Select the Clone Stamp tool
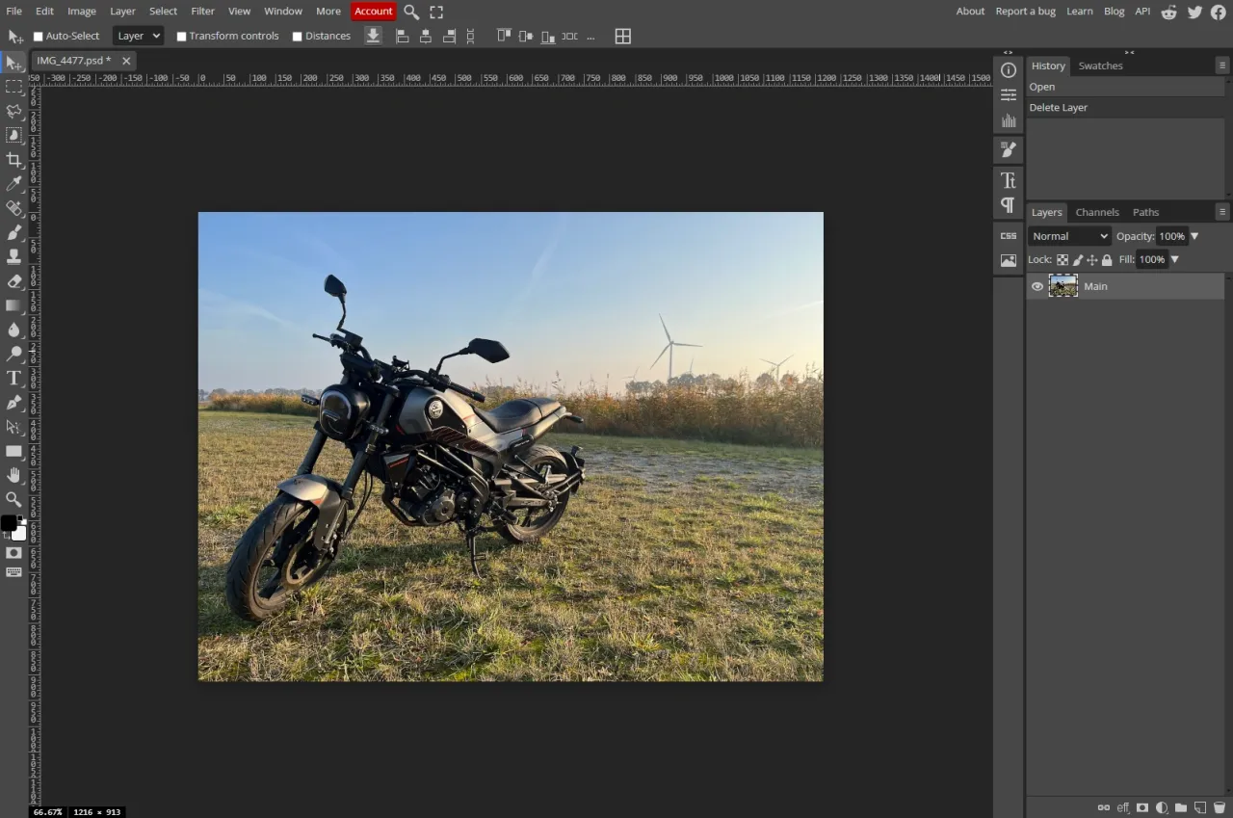The width and height of the screenshot is (1233, 818). (13, 256)
